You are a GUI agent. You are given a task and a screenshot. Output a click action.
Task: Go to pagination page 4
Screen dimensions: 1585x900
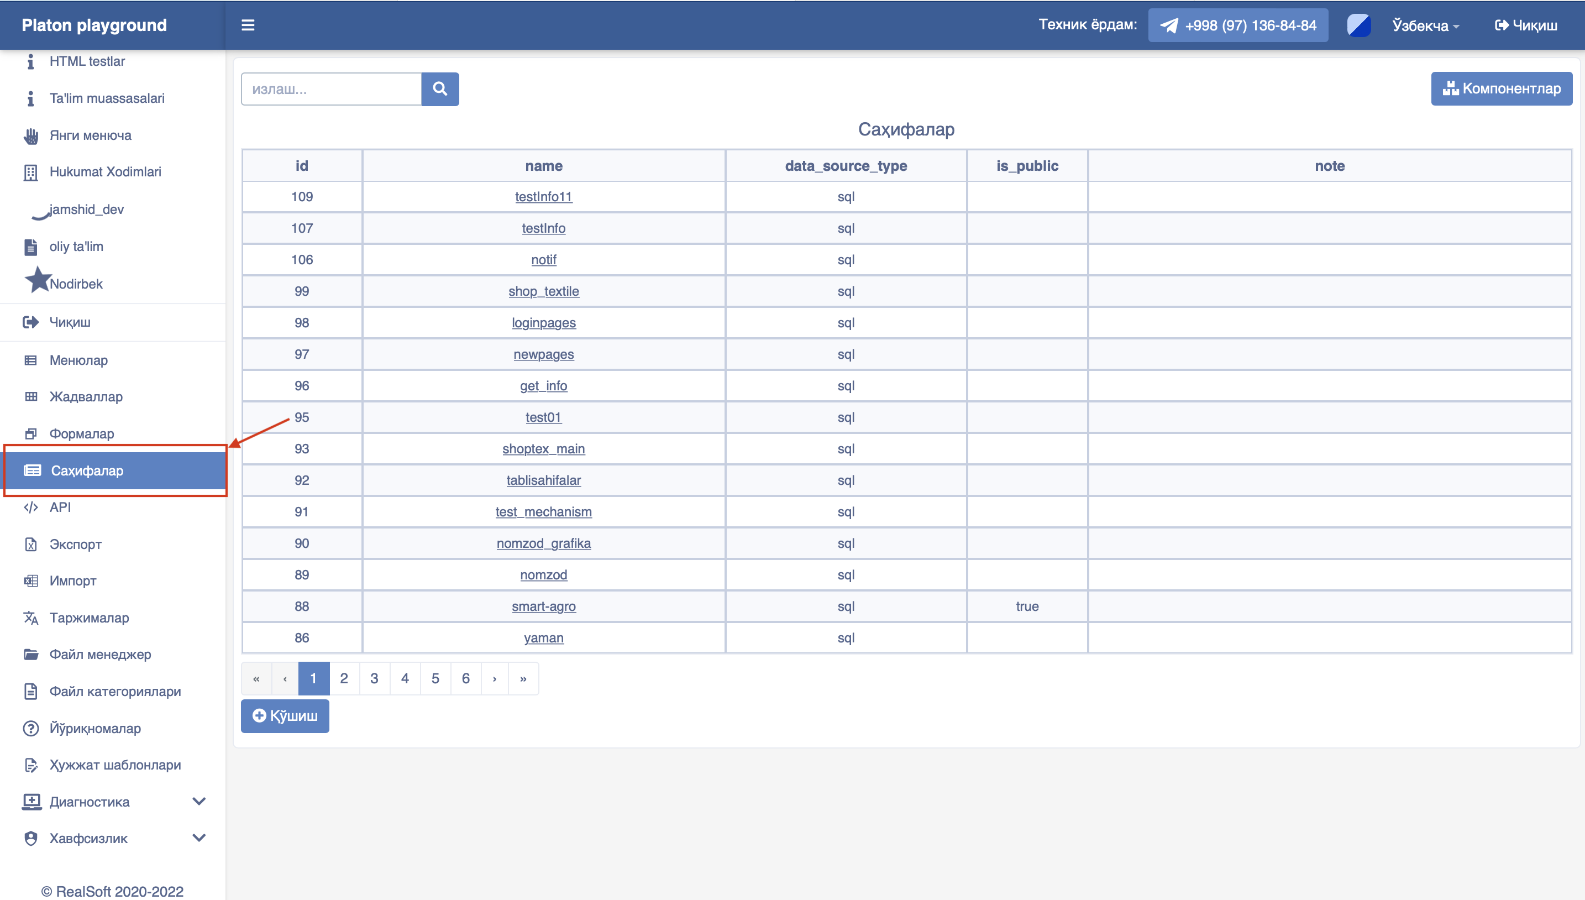(x=405, y=678)
